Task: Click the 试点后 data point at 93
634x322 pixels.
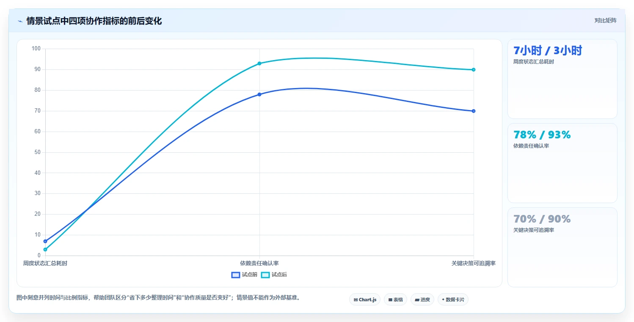Action: 259,63
